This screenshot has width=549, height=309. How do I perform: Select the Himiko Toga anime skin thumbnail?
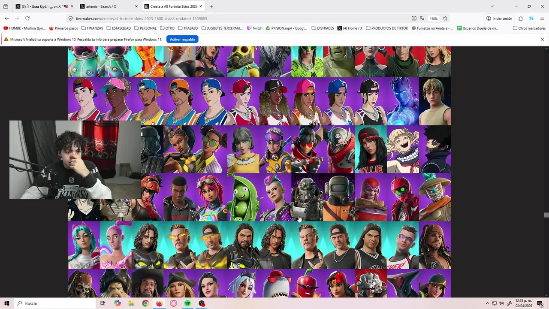[403, 149]
